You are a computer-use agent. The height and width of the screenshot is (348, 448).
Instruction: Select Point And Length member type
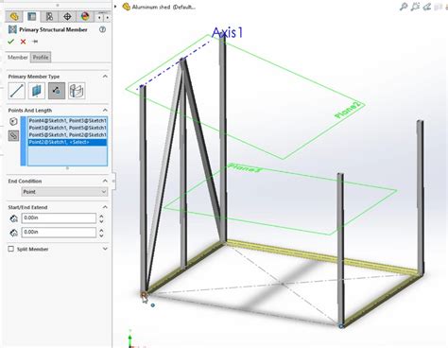click(57, 91)
